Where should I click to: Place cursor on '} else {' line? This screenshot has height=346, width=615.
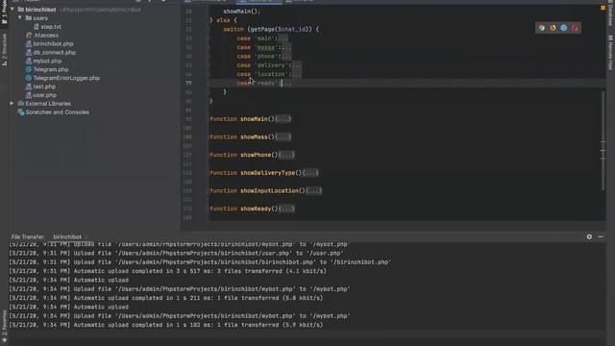click(x=223, y=20)
